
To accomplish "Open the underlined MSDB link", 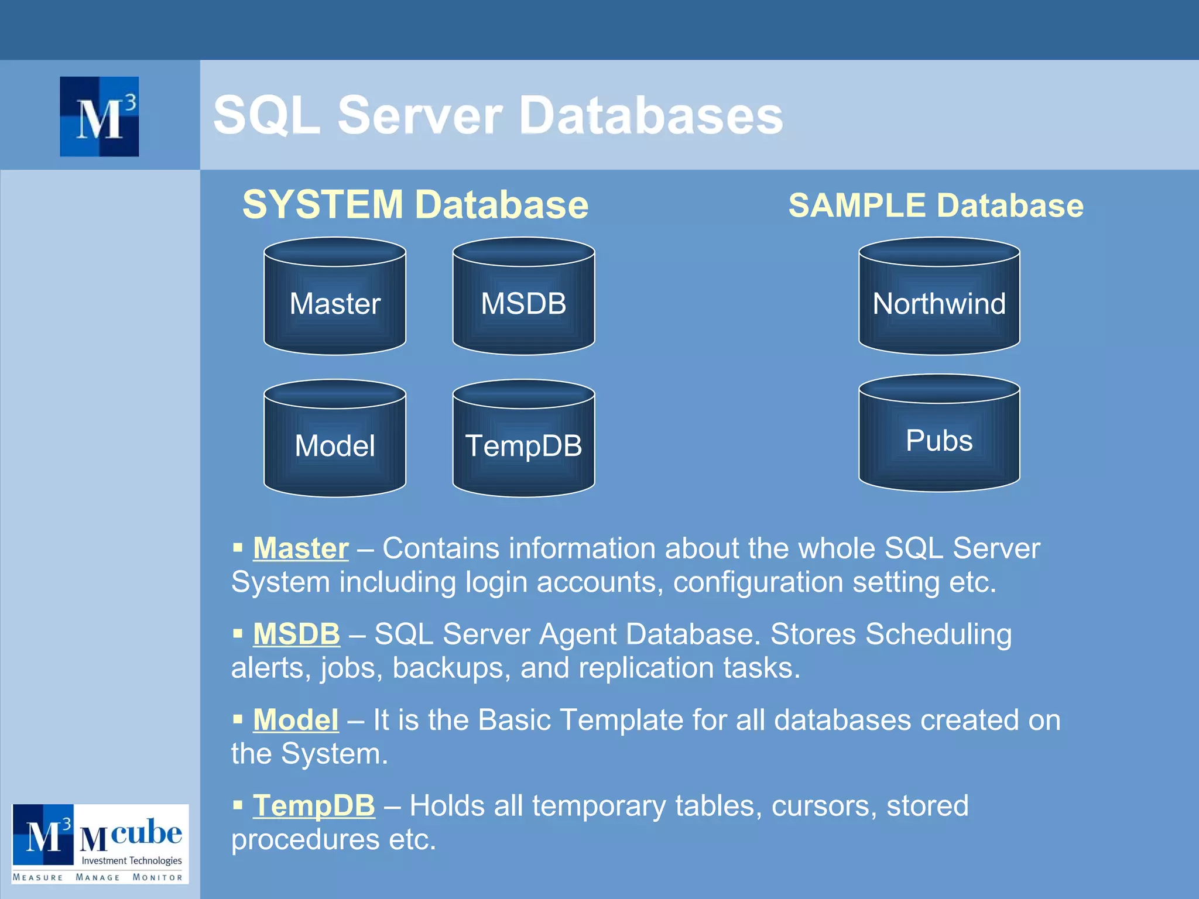I will point(296,634).
